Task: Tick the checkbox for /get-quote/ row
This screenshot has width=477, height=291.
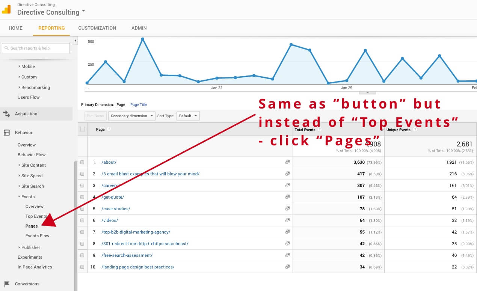Action: (x=82, y=197)
